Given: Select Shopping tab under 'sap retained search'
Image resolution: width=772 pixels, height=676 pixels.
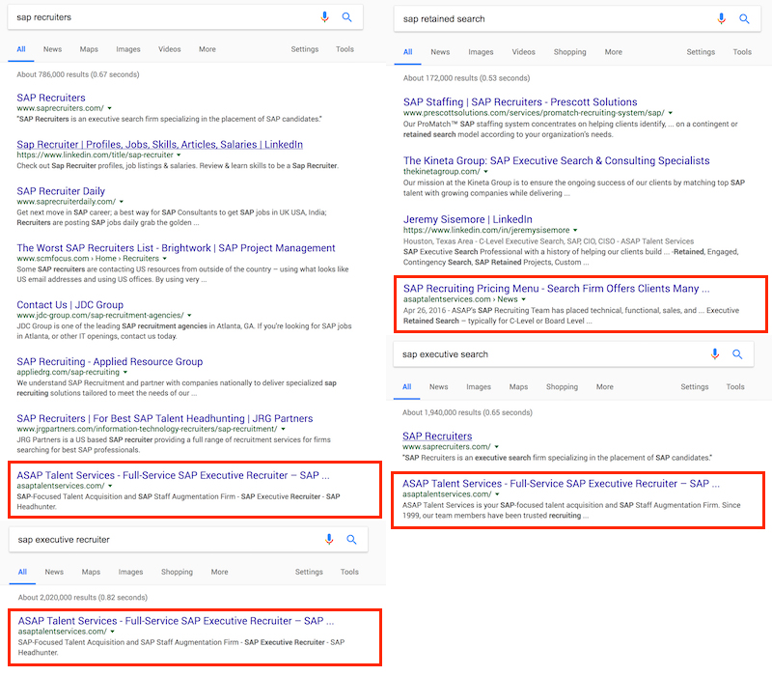Looking at the screenshot, I should click(569, 52).
